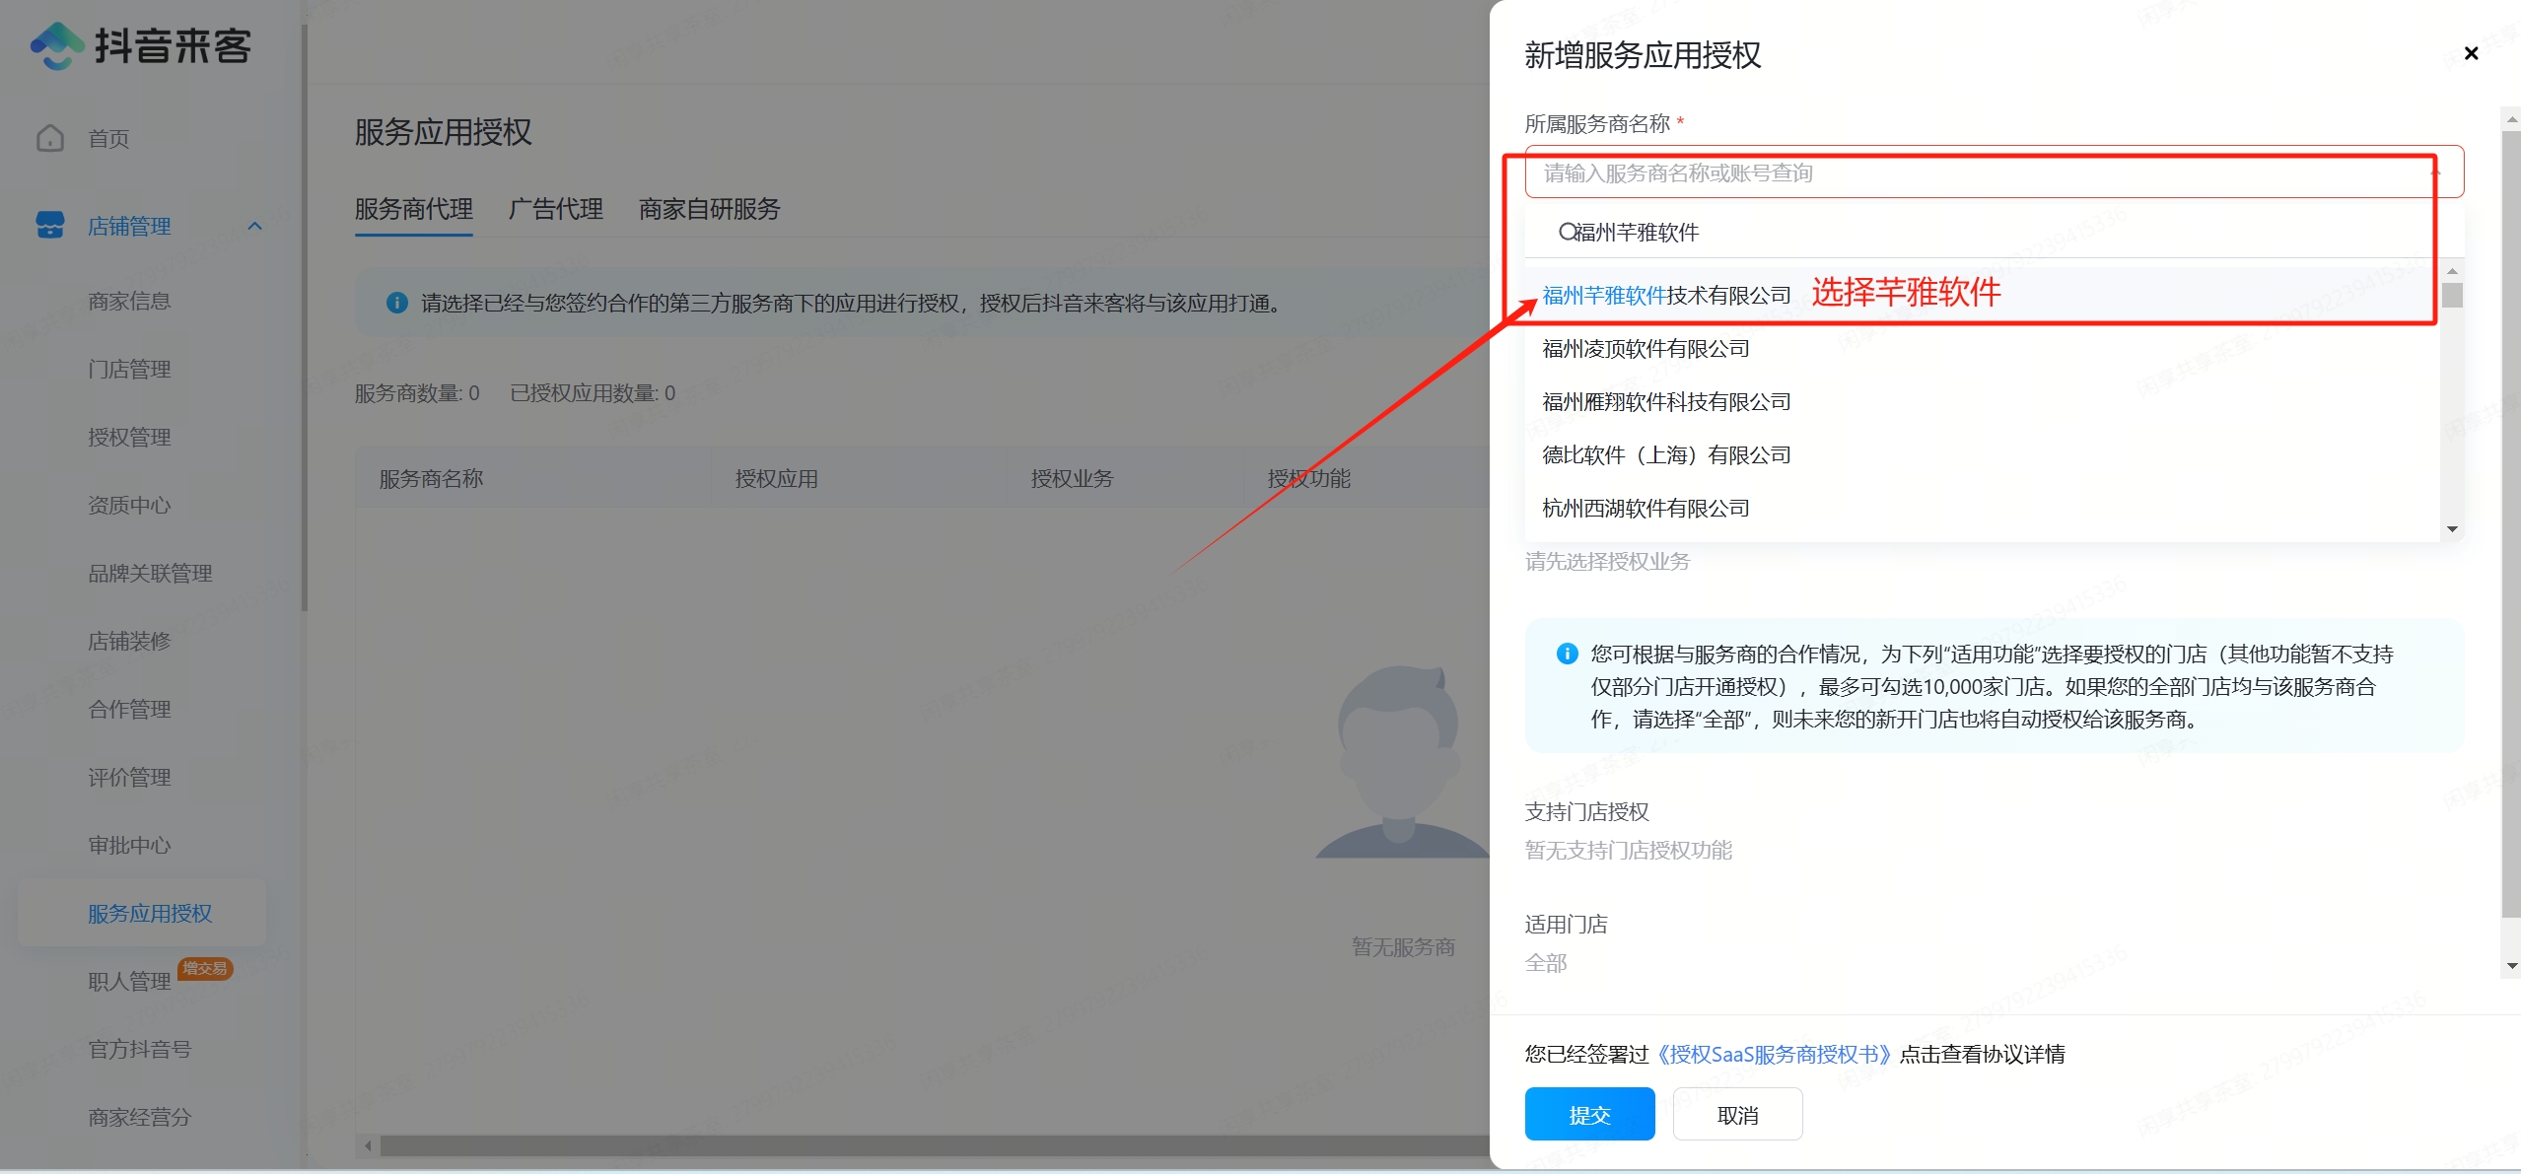Click the 抖音来客 logo icon

click(x=56, y=44)
